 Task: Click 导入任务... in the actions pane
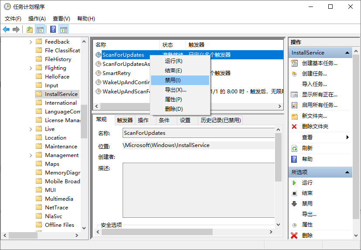tap(314, 84)
